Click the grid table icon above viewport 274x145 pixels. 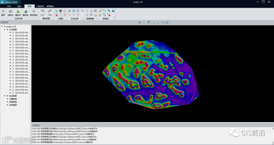[167, 22]
